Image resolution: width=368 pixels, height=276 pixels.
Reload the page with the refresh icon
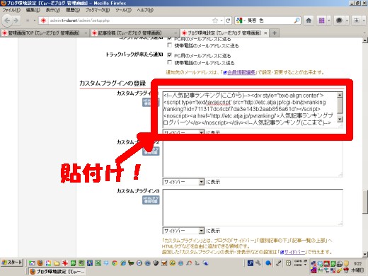pos(228,21)
